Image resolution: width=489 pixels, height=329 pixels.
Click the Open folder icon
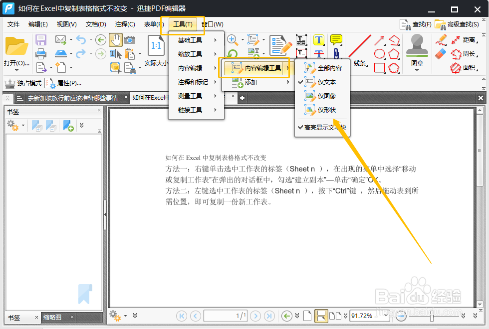[x=16, y=46]
